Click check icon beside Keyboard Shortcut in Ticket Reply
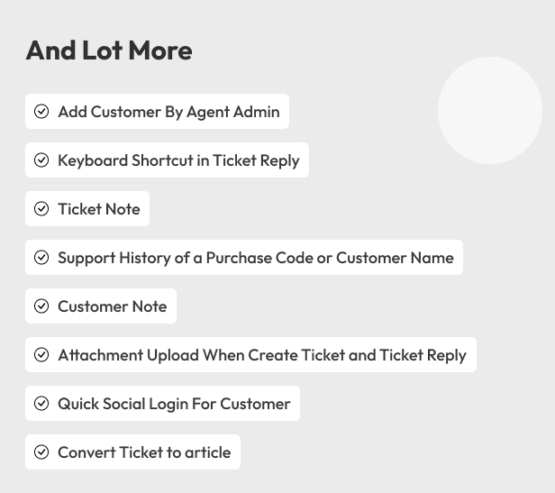The height and width of the screenshot is (493, 555). (41, 160)
